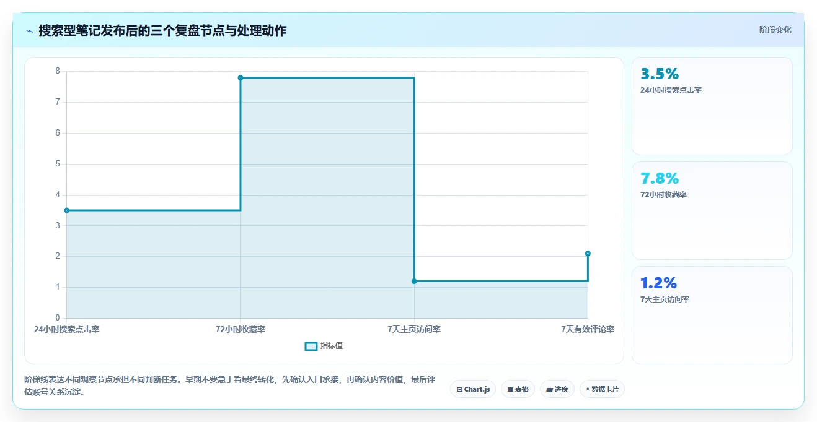Screen dimensions: 817x422
Task: Select the 进度 chip
Action: click(x=557, y=389)
